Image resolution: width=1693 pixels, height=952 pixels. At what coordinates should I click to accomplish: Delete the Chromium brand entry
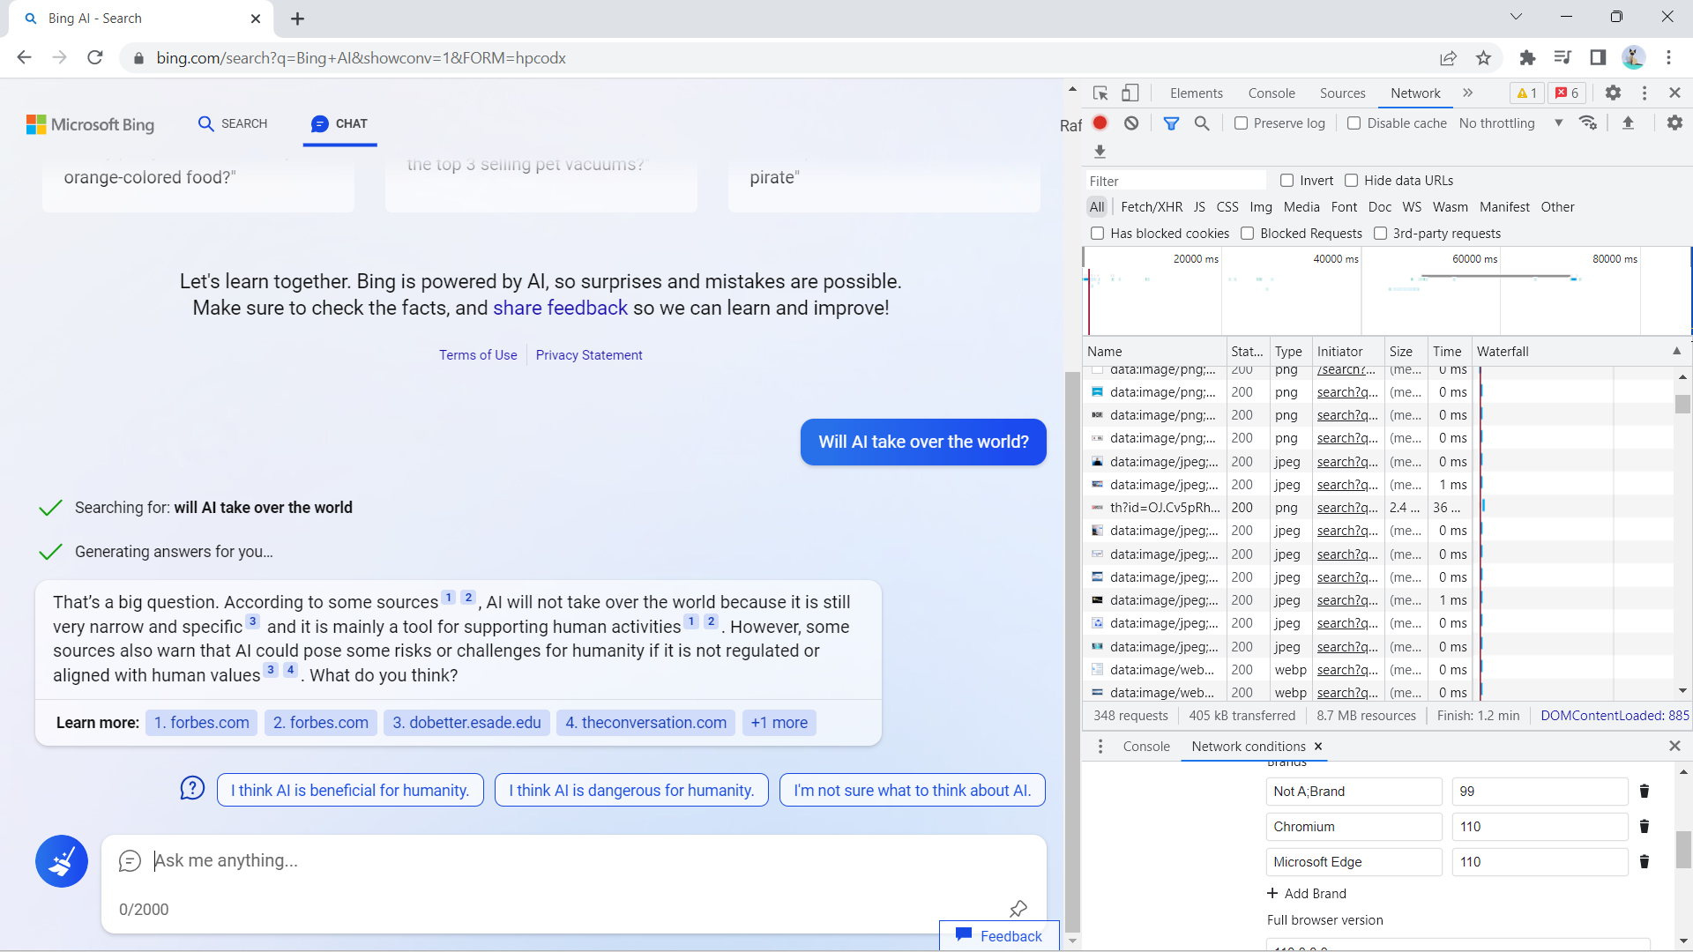click(1645, 827)
